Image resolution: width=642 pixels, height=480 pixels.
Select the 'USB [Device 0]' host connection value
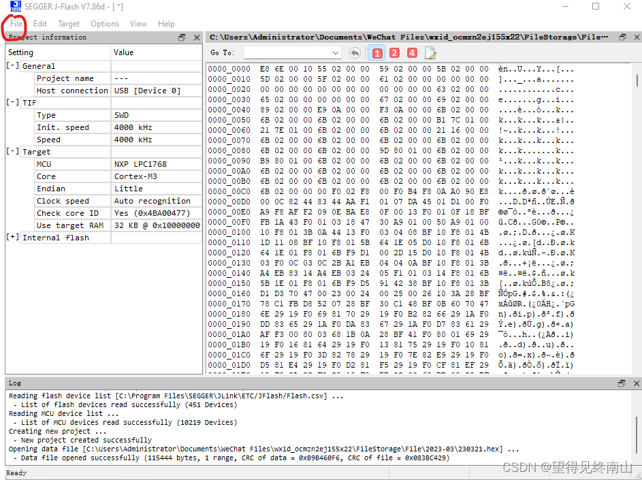click(148, 91)
